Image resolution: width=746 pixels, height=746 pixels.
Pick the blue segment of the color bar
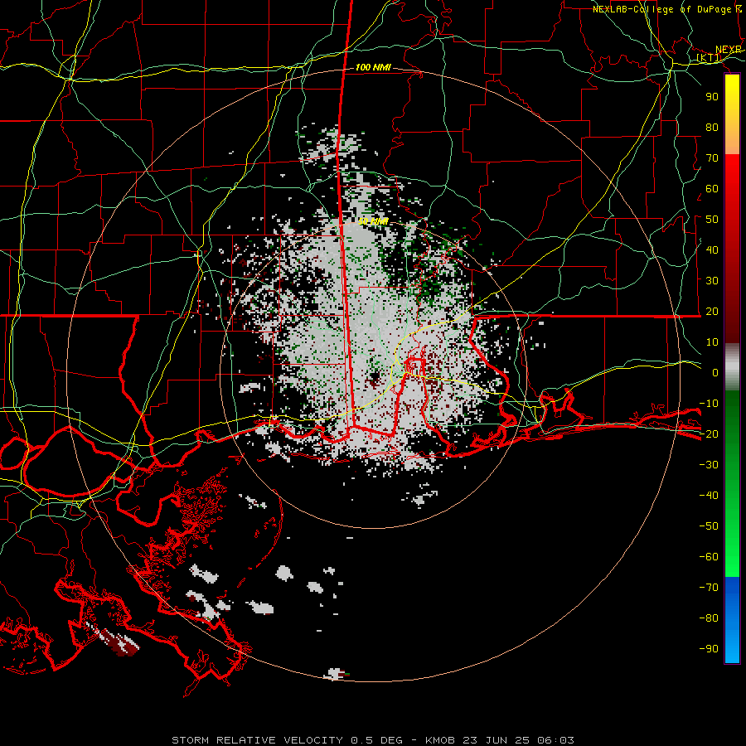click(732, 619)
